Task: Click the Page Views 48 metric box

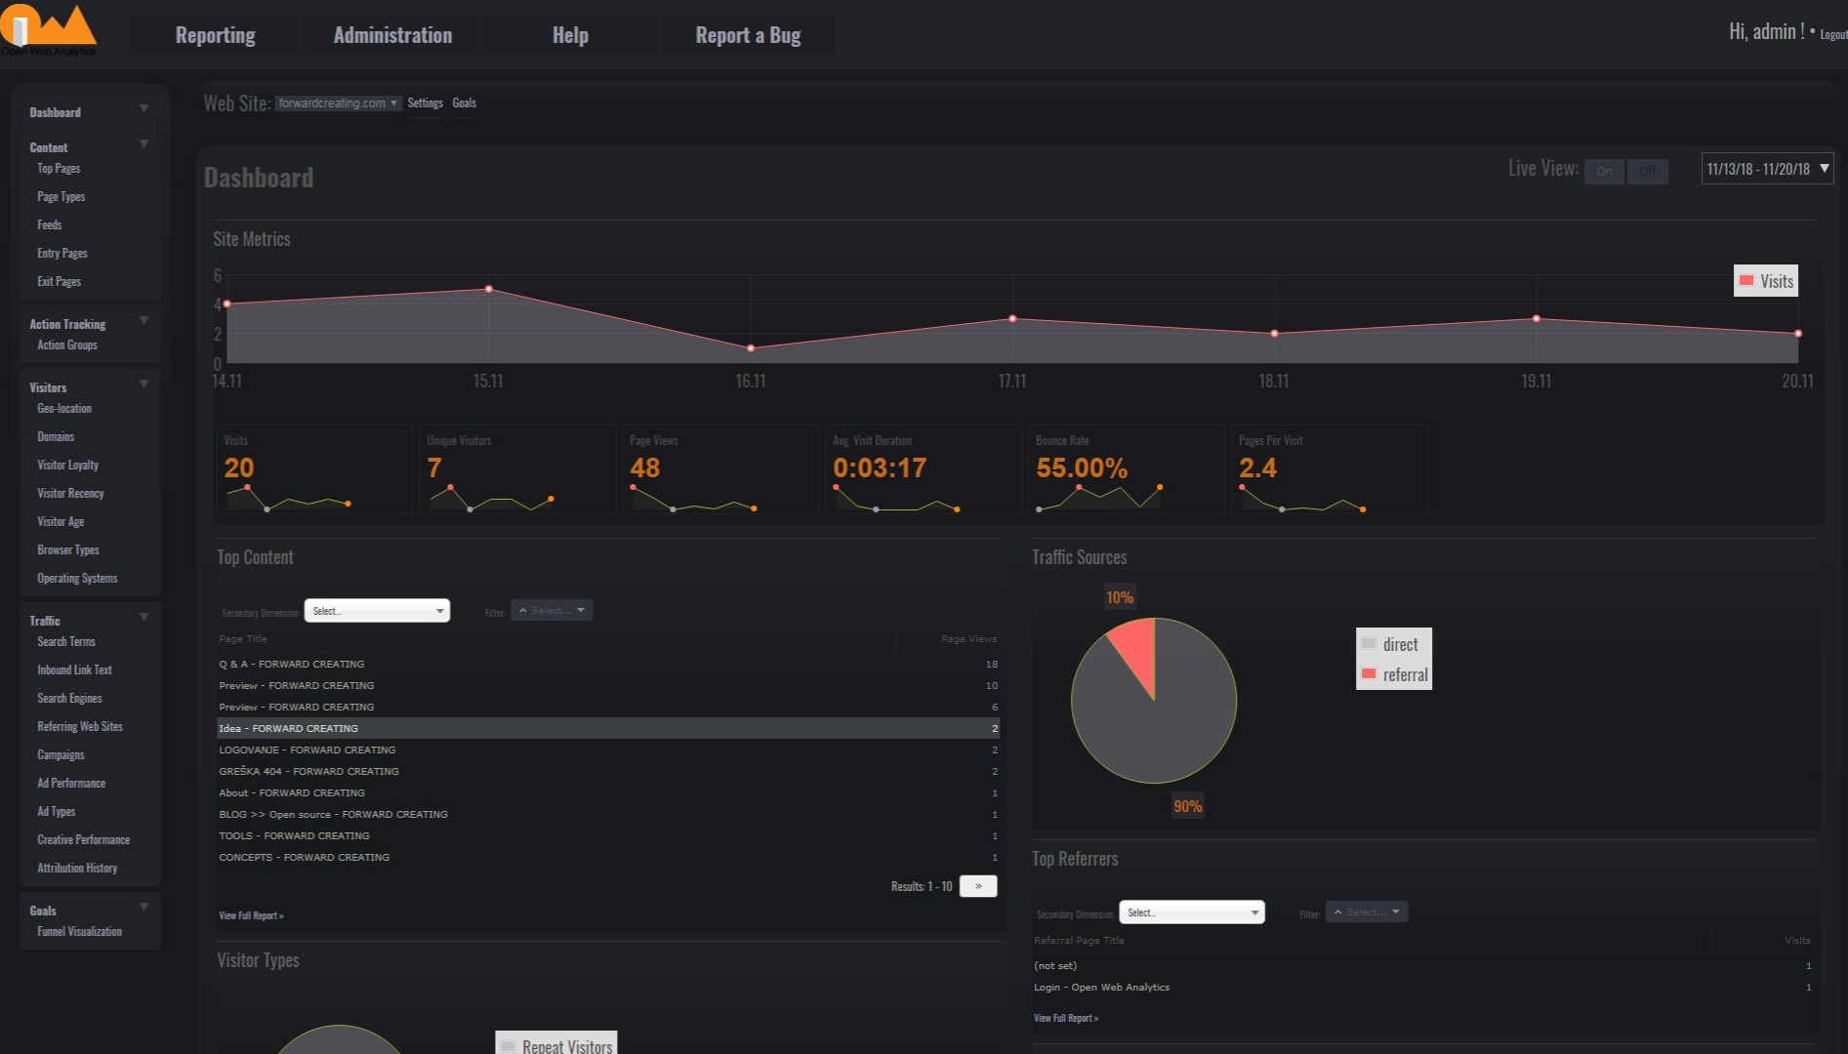Action: point(720,469)
